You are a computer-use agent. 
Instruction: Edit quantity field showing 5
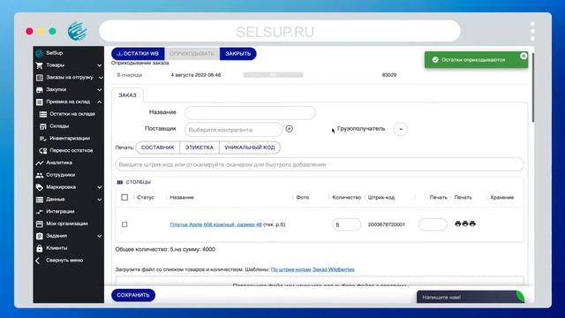[346, 224]
